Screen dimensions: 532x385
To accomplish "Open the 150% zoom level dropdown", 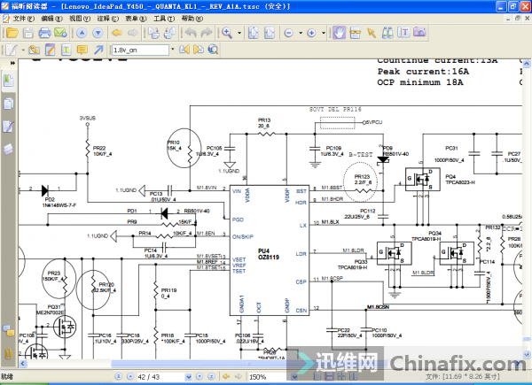I will pos(294,376).
